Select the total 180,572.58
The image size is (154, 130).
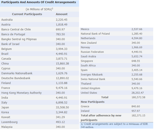click(x=138, y=97)
